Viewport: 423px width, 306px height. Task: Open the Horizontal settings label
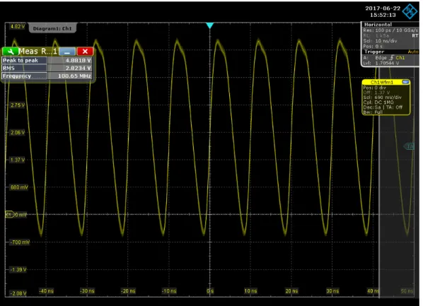pos(378,24)
